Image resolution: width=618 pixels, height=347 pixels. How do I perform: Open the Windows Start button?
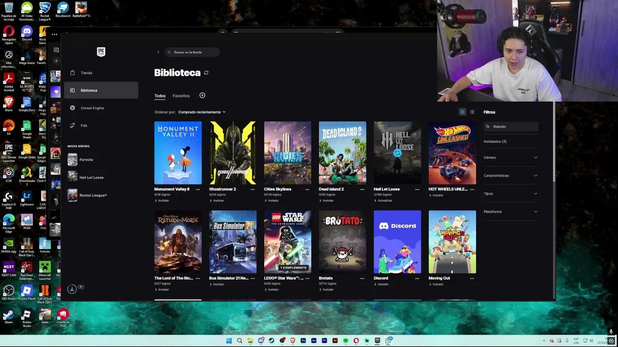click(229, 341)
